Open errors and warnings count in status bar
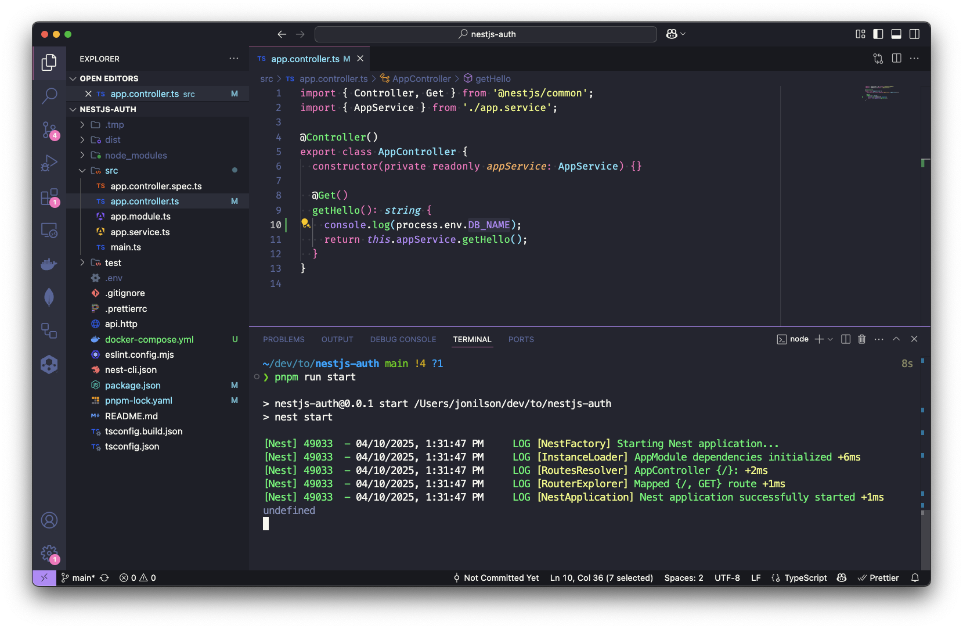963x629 pixels. tap(138, 578)
